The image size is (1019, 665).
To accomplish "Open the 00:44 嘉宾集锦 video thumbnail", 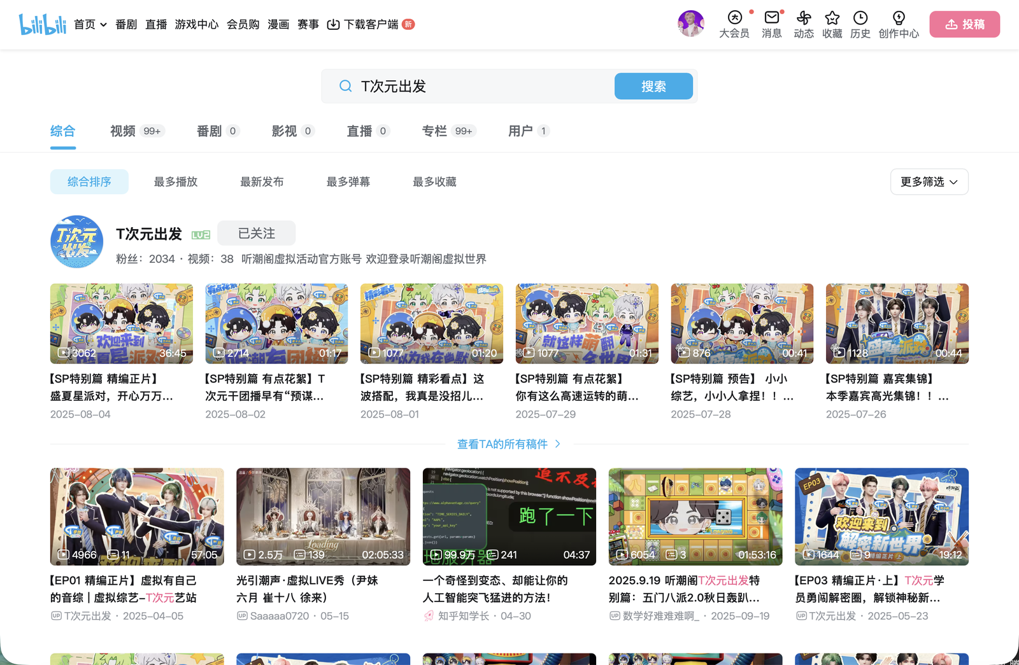I will 897,324.
